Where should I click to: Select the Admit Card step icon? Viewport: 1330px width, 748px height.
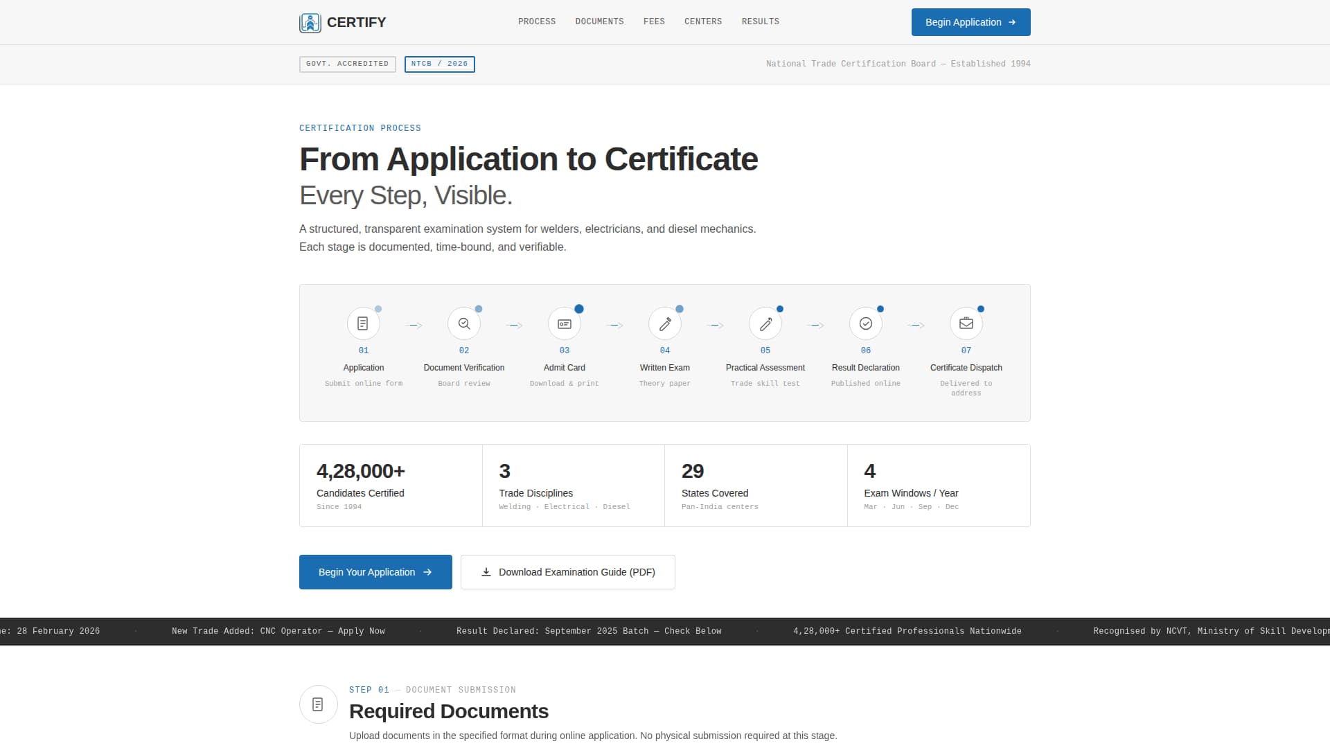pyautogui.click(x=564, y=323)
